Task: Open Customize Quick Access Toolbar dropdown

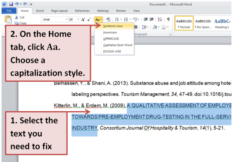Action: (x=31, y=4)
